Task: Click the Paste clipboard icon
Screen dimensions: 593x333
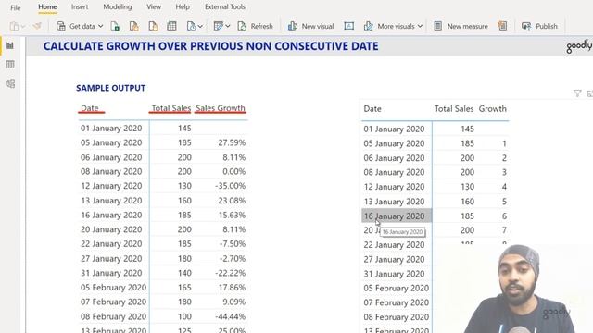Action: [x=15, y=26]
